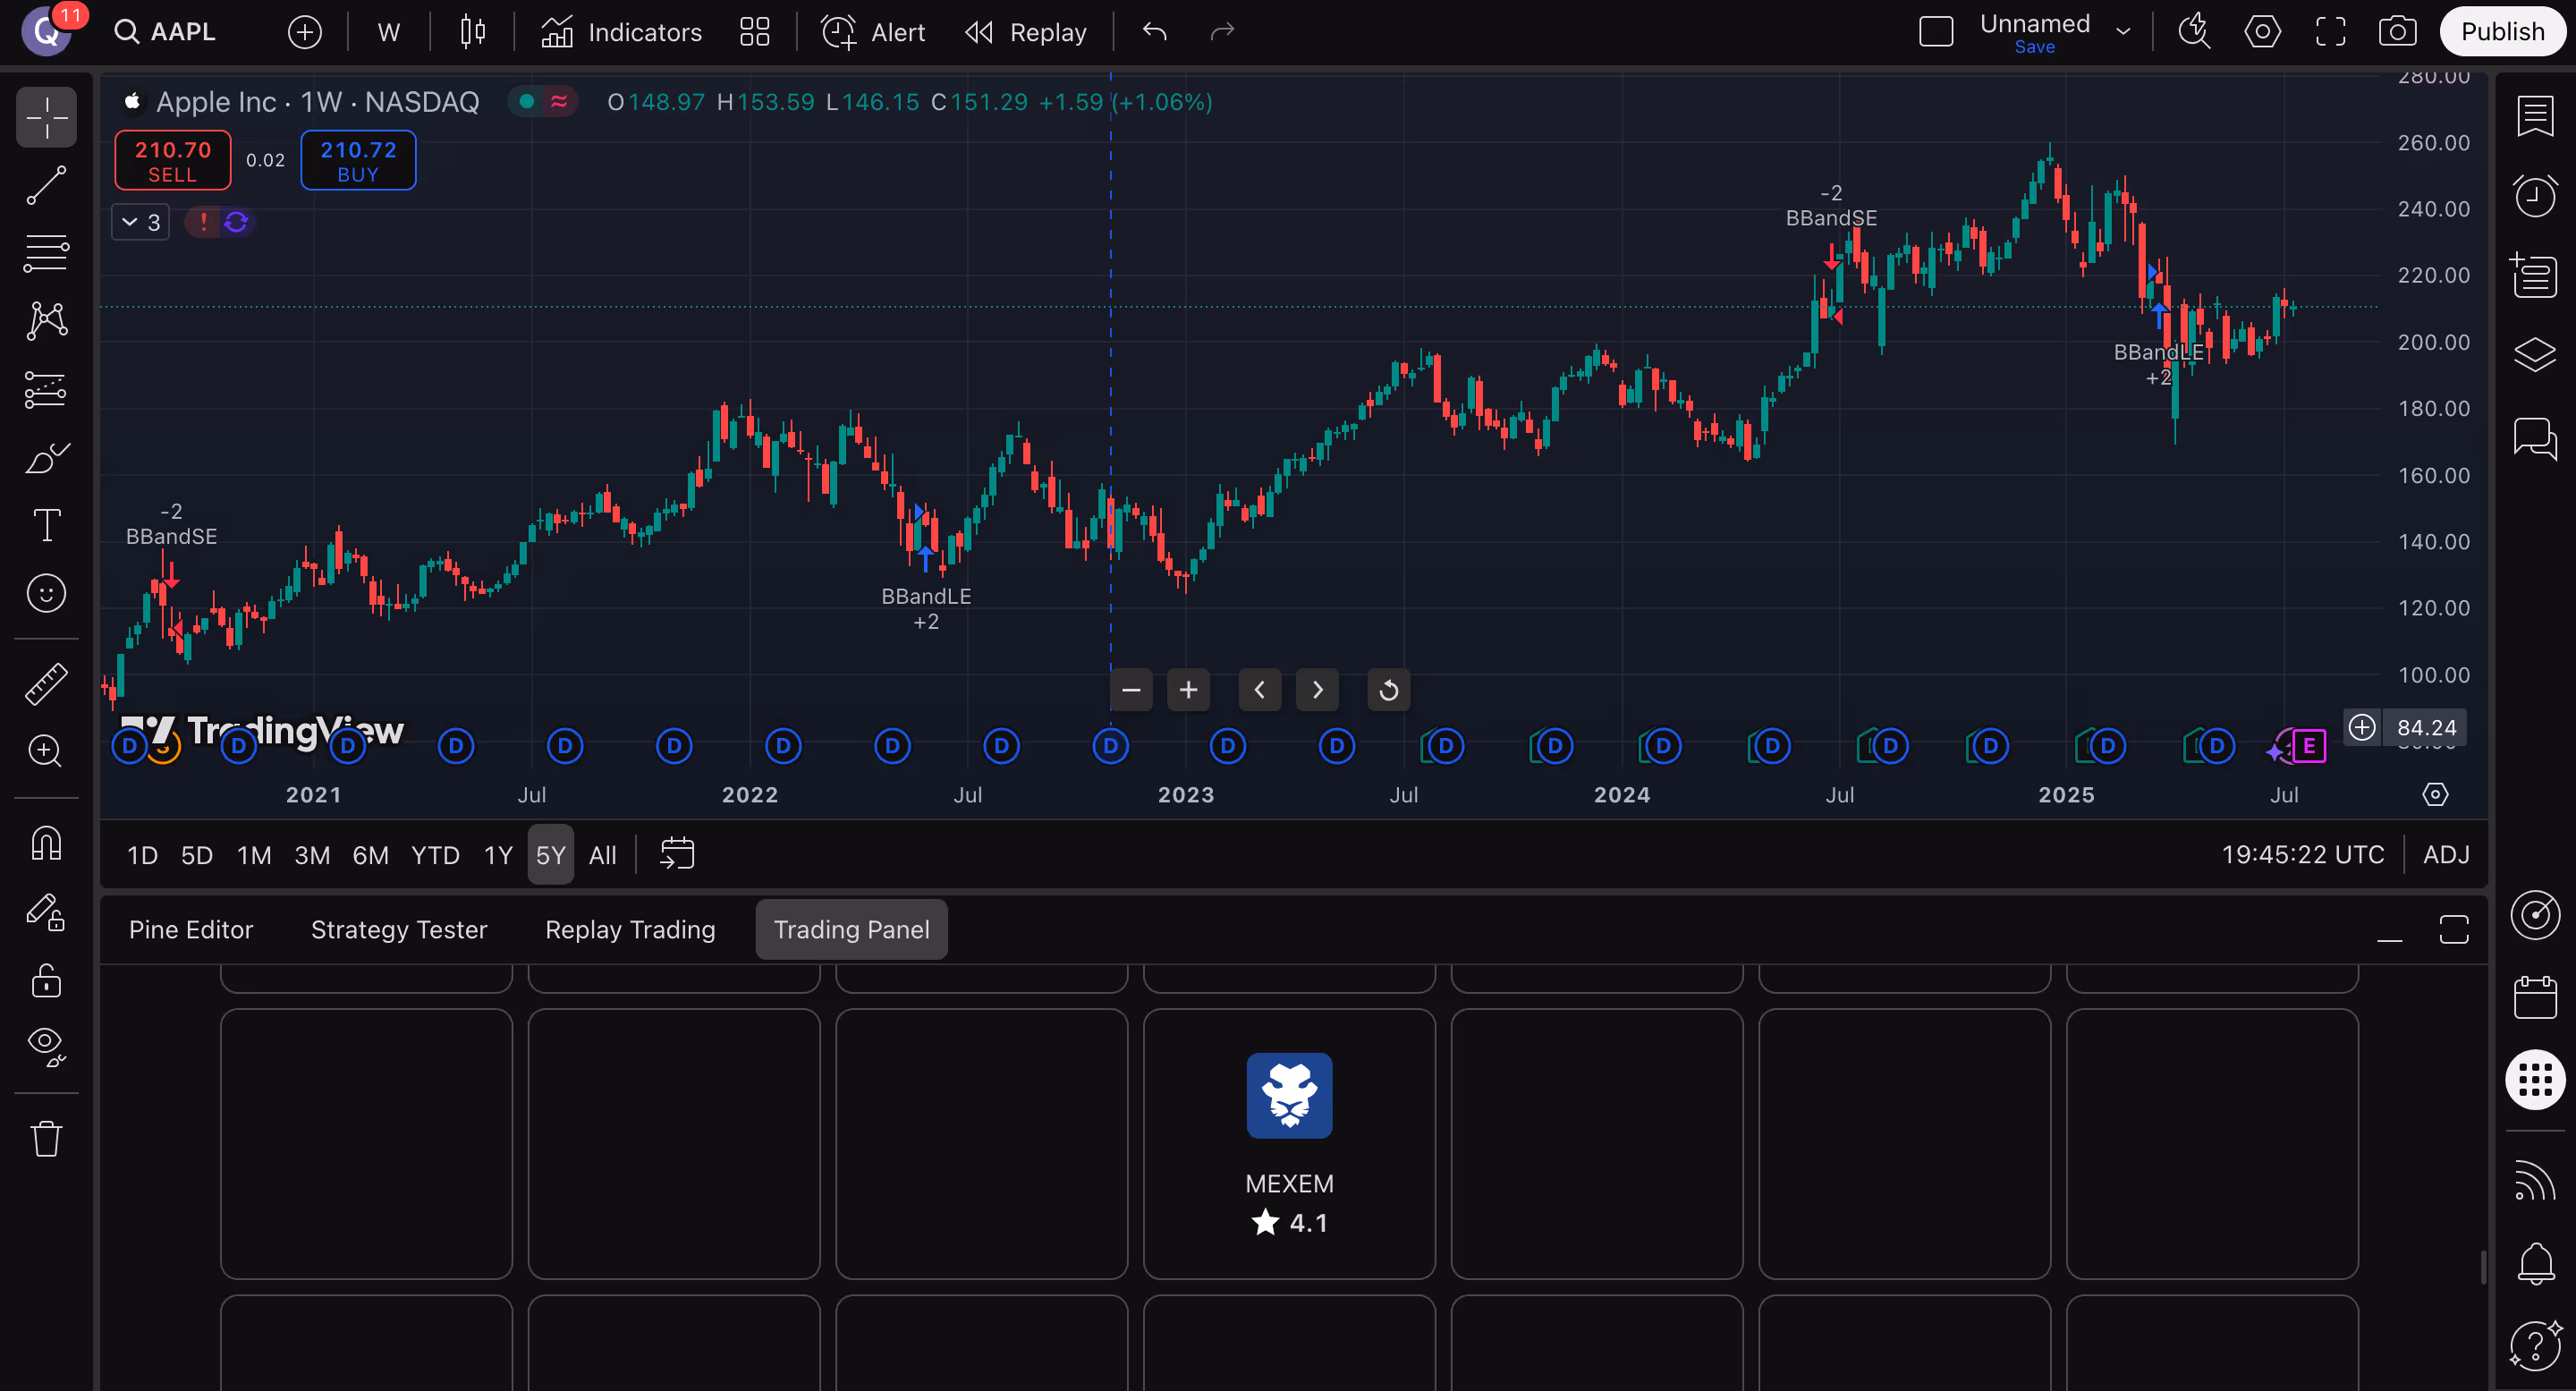Select the crosshair cursor tool
The height and width of the screenshot is (1391, 2576).
tap(46, 118)
